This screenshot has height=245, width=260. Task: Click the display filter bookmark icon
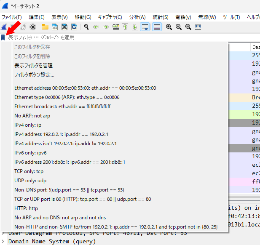point(3,37)
